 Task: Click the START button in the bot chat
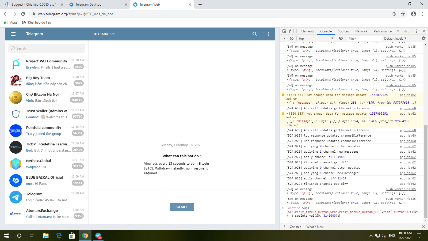pyautogui.click(x=182, y=207)
